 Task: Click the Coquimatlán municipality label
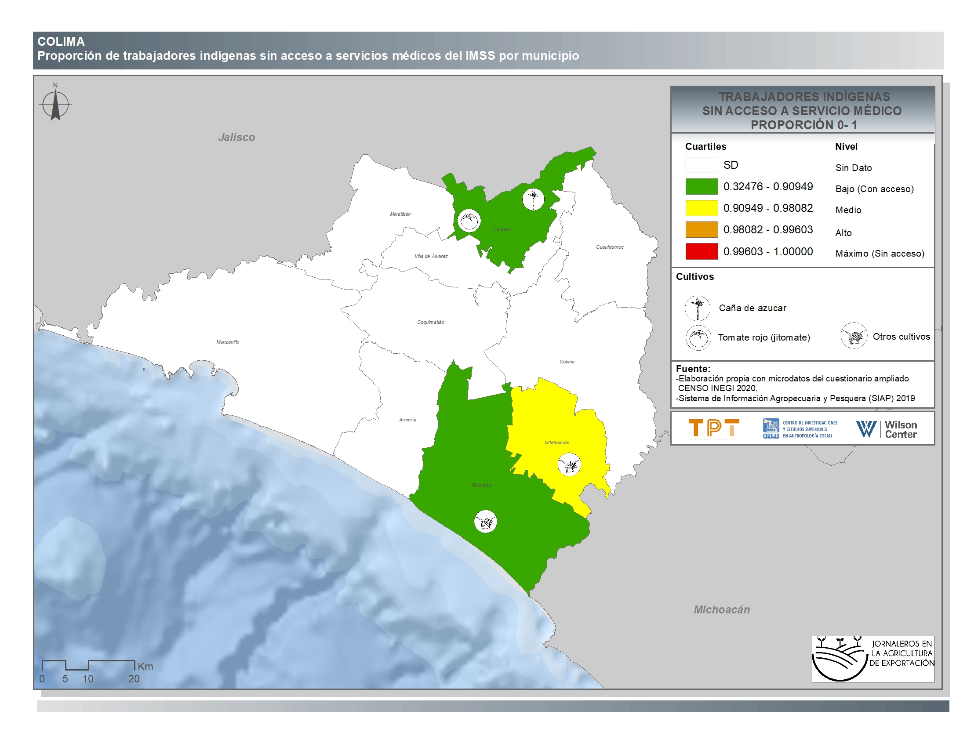point(430,322)
